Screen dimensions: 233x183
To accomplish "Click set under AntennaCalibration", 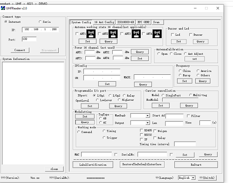I will [x=194, y=59].
